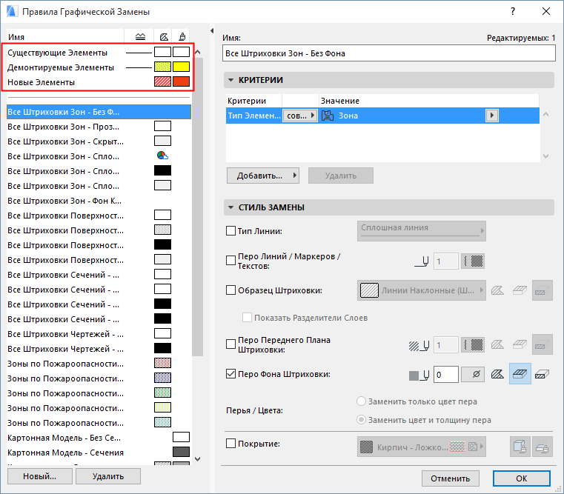The width and height of the screenshot is (564, 494).
Task: Click the Имя rule name input field
Action: point(389,53)
